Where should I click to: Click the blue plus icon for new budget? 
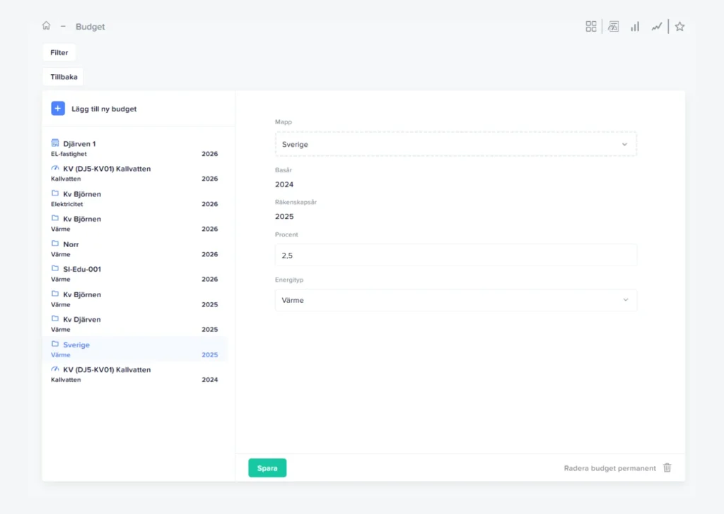tap(58, 109)
